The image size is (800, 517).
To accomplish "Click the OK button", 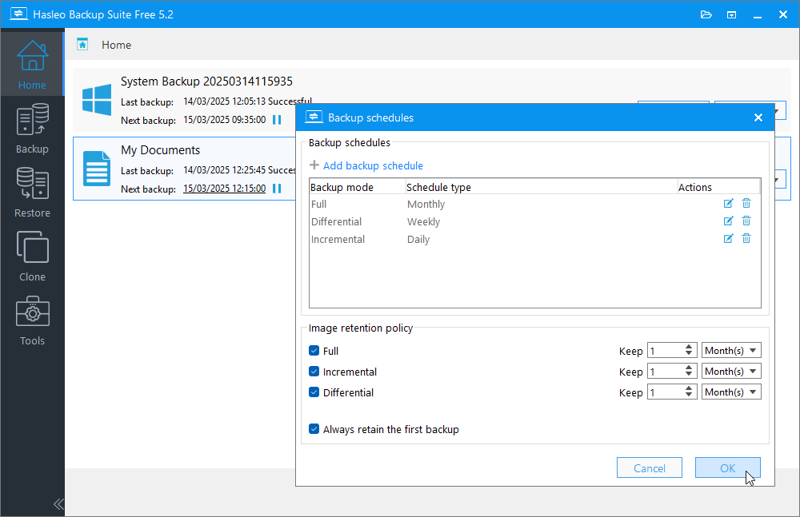I will click(727, 467).
